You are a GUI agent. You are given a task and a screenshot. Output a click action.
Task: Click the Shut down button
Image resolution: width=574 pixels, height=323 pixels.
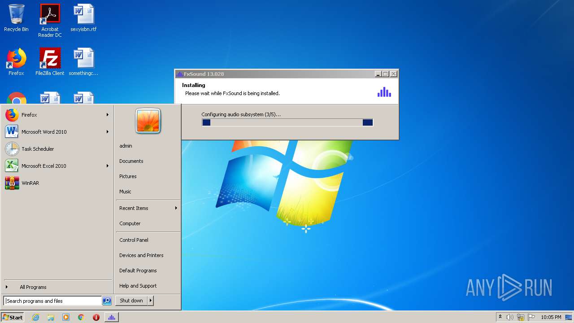coord(131,301)
